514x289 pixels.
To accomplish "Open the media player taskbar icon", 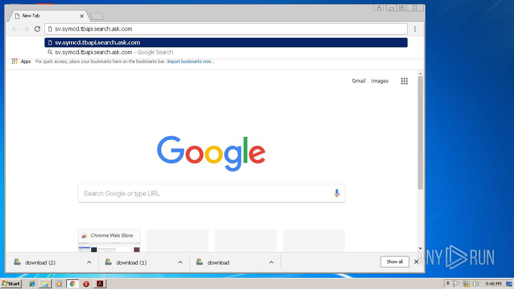I will [x=59, y=284].
